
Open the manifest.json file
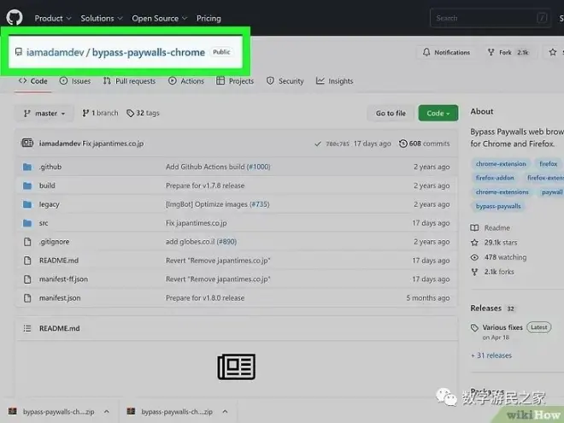(60, 298)
